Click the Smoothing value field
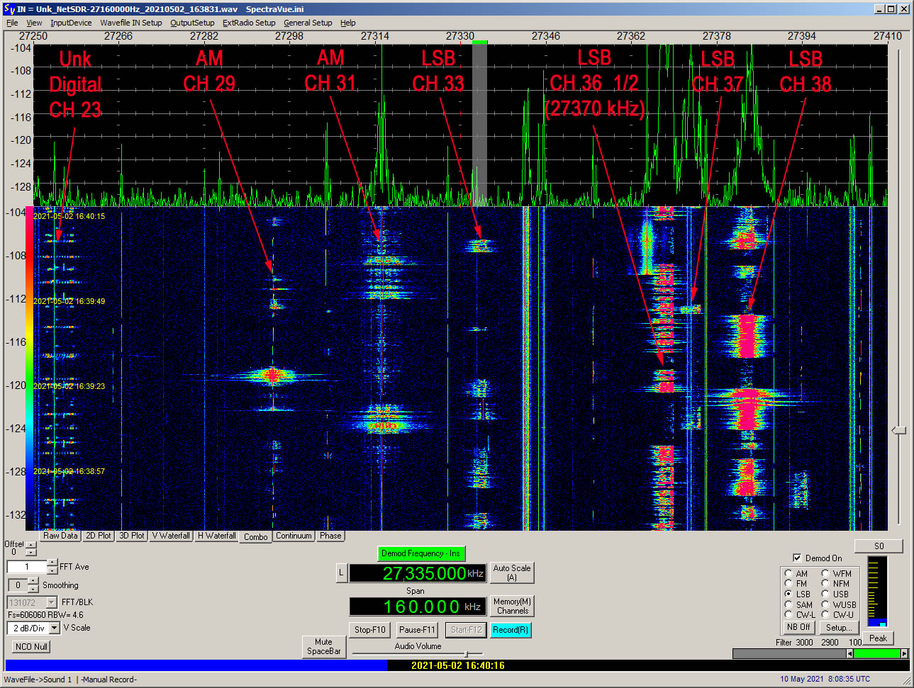The image size is (914, 688). pos(18,585)
